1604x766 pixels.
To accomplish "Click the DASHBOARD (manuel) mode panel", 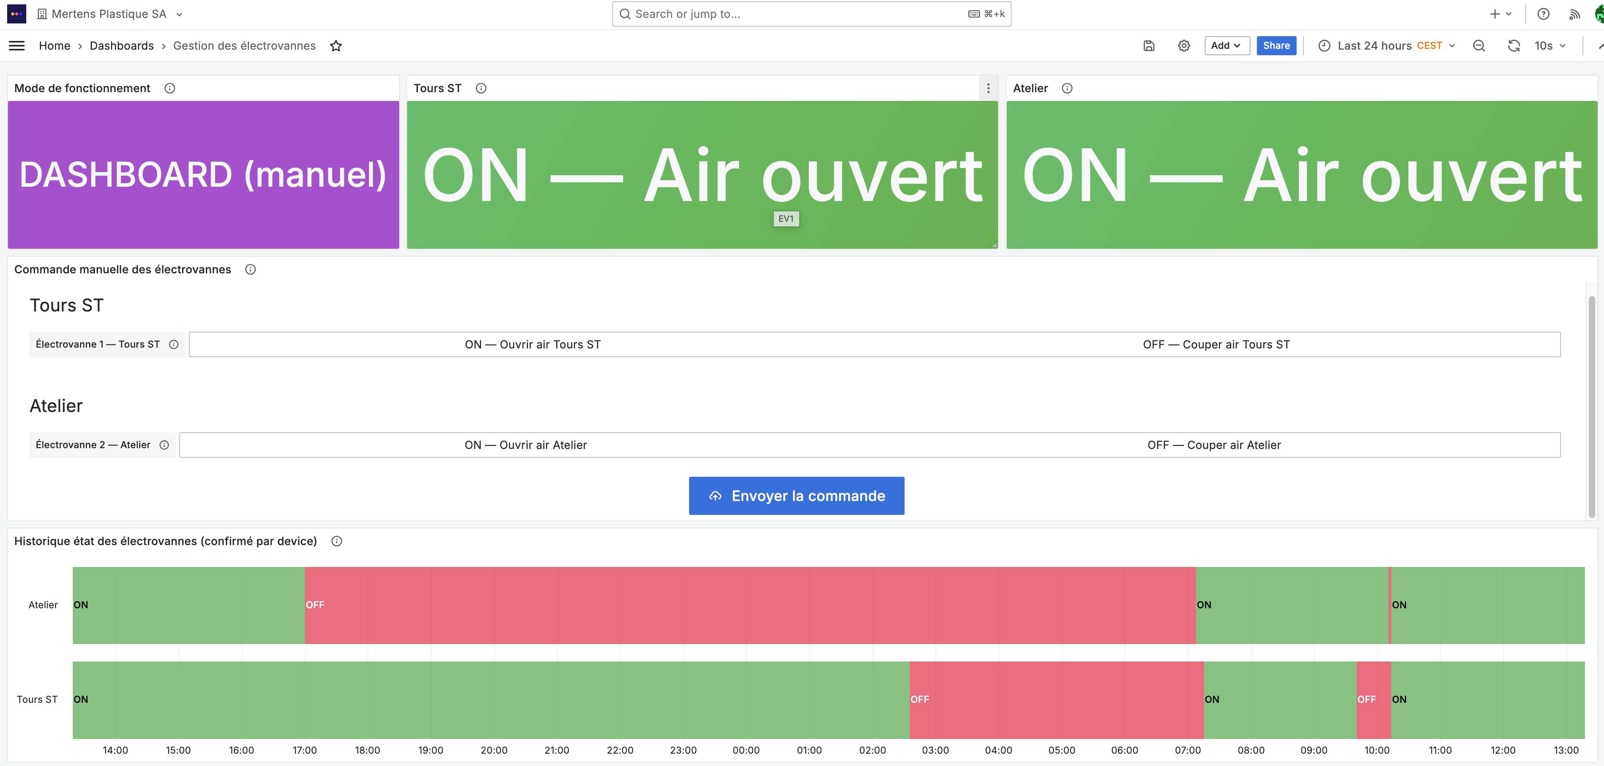I will (203, 175).
